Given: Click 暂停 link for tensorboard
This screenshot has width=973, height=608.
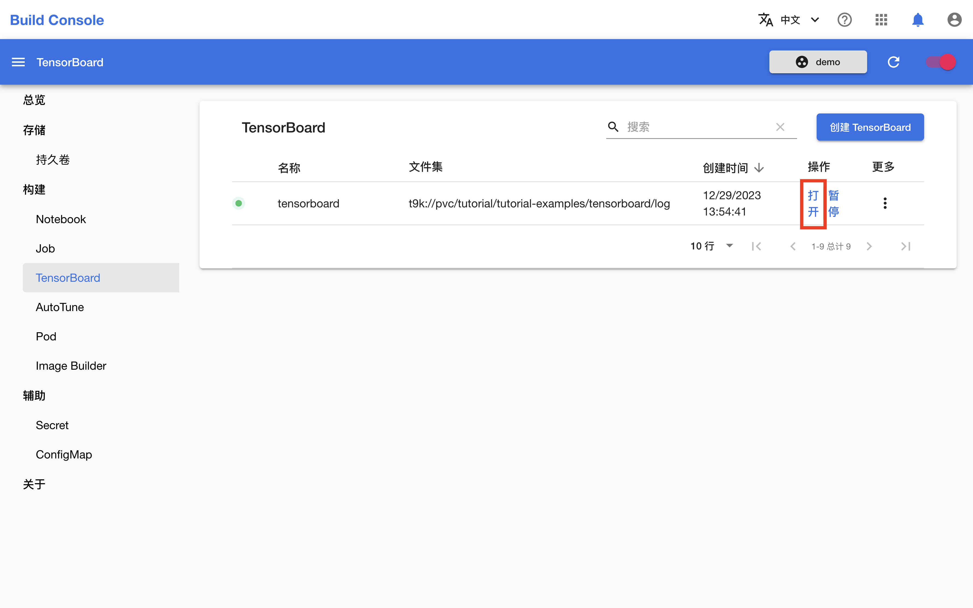Looking at the screenshot, I should [833, 204].
